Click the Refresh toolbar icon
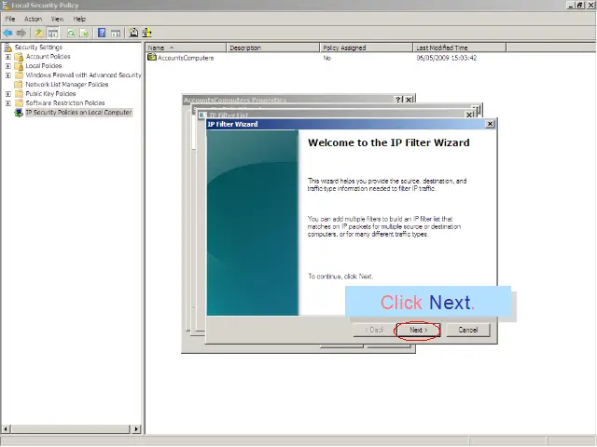This screenshot has height=447, width=597. 71,33
